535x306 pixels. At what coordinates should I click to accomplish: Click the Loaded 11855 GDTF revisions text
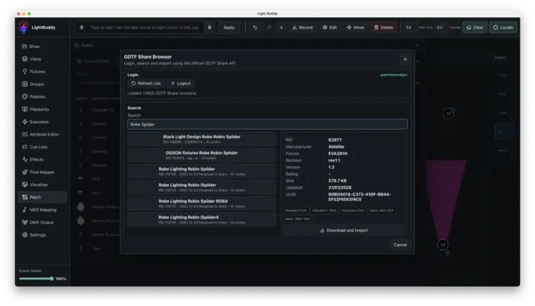coord(162,93)
